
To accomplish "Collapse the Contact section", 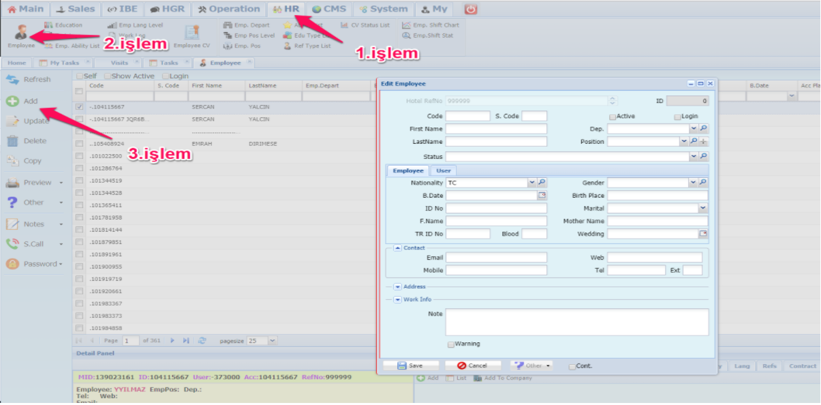I will point(398,248).
